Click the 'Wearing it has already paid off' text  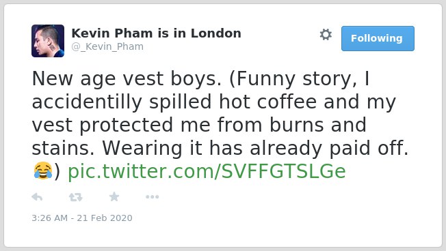(255, 148)
